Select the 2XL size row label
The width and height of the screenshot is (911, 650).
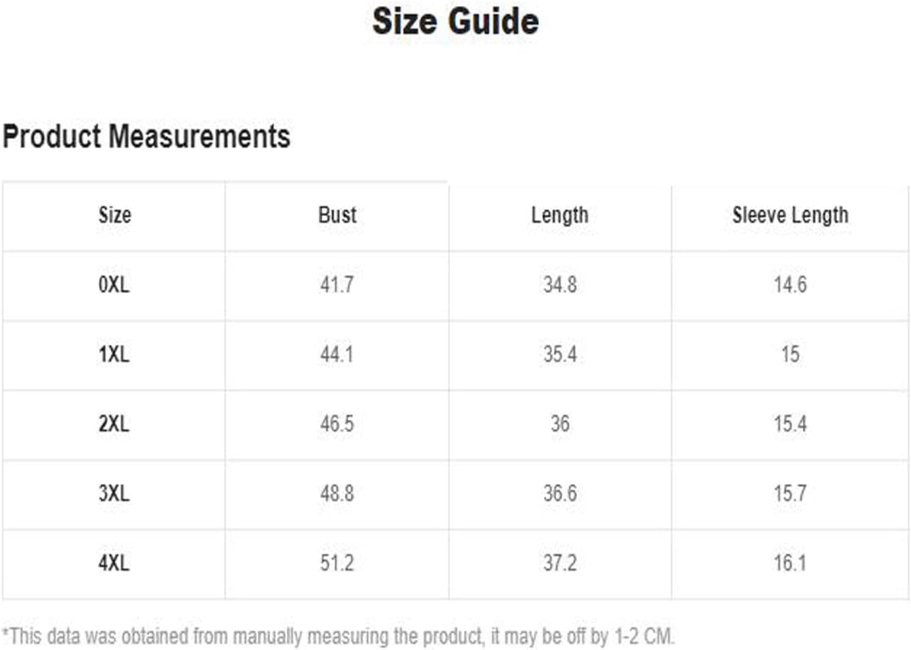114,424
